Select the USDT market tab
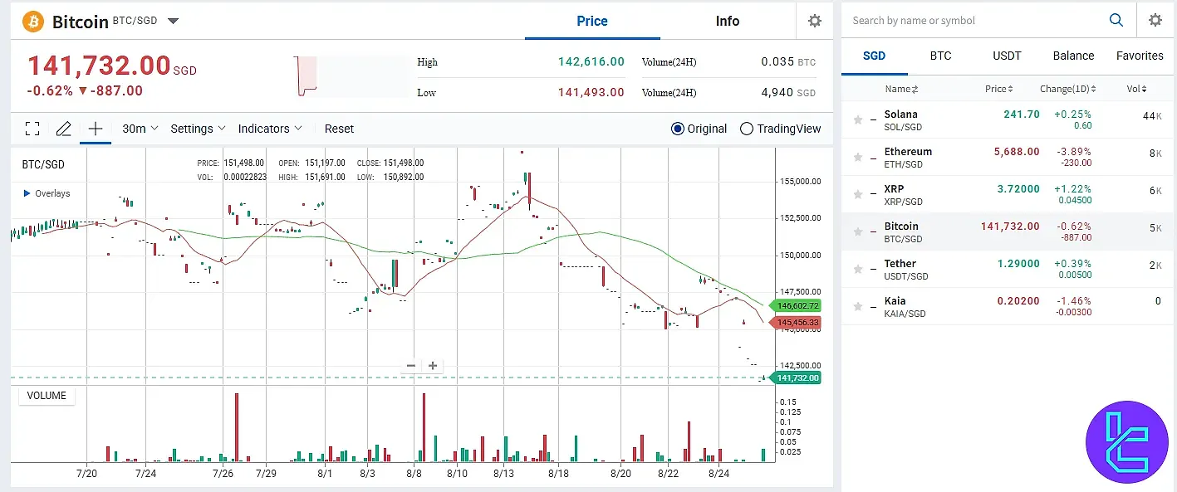The image size is (1177, 492). point(1006,56)
